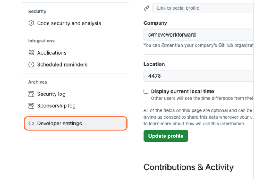
Task: Open Code security and analysis settings
Action: (69, 23)
